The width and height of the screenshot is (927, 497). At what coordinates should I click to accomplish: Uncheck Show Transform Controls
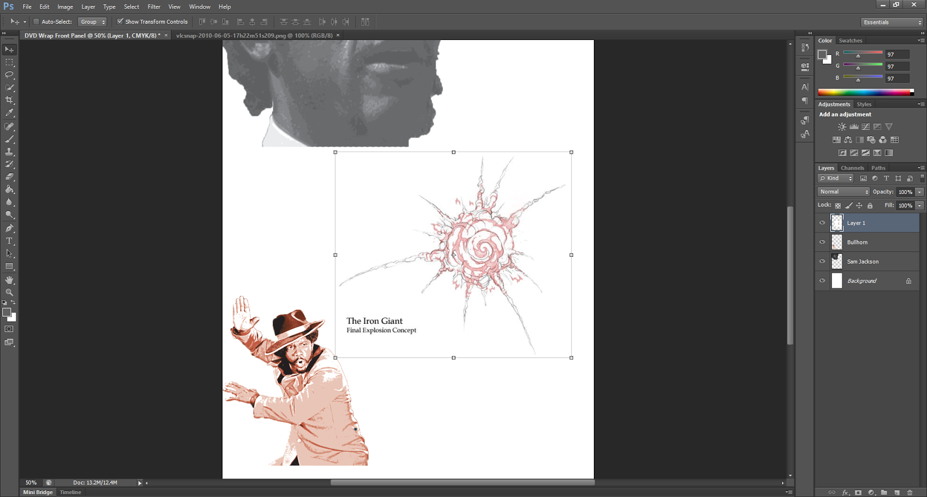120,21
